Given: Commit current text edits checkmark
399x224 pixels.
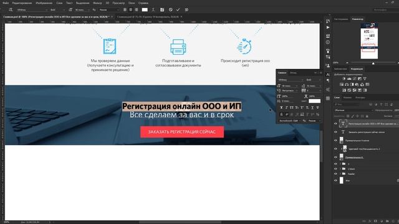Looking at the screenshot, I should (178, 10).
